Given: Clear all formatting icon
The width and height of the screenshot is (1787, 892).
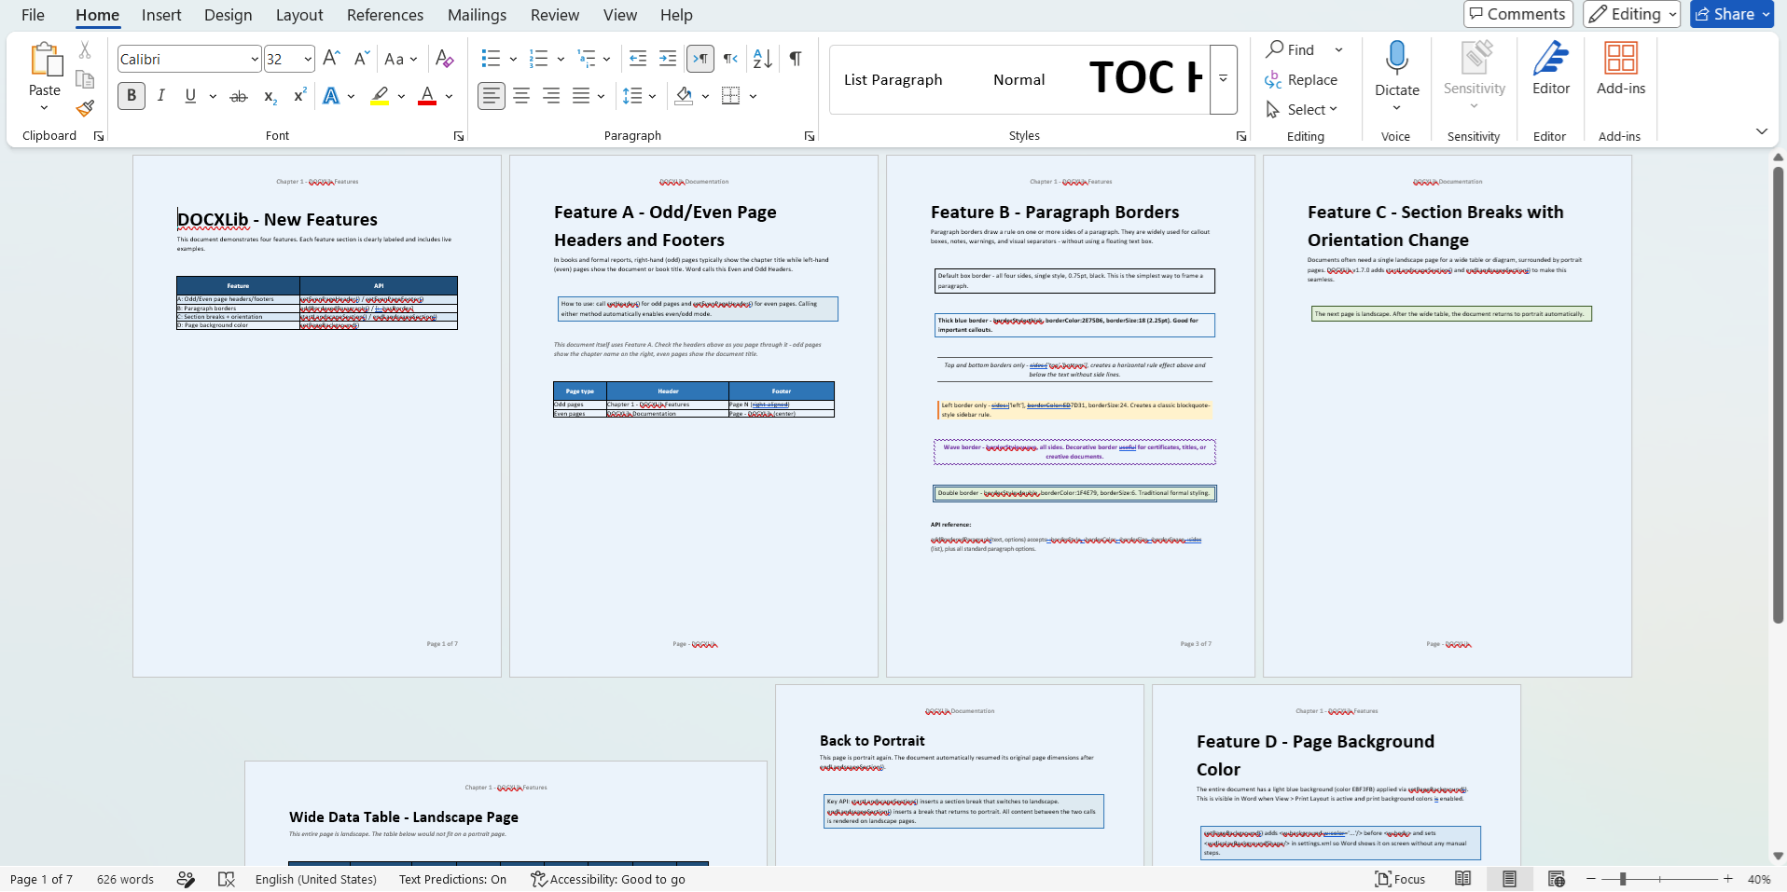Looking at the screenshot, I should tap(445, 59).
